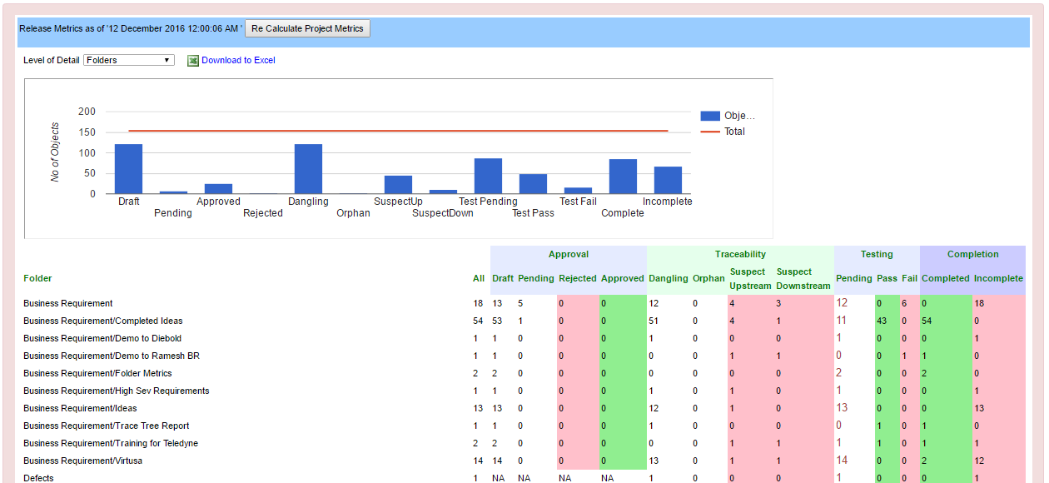Image resolution: width=1049 pixels, height=483 pixels.
Task: Open the Download to Excel link
Action: [238, 60]
